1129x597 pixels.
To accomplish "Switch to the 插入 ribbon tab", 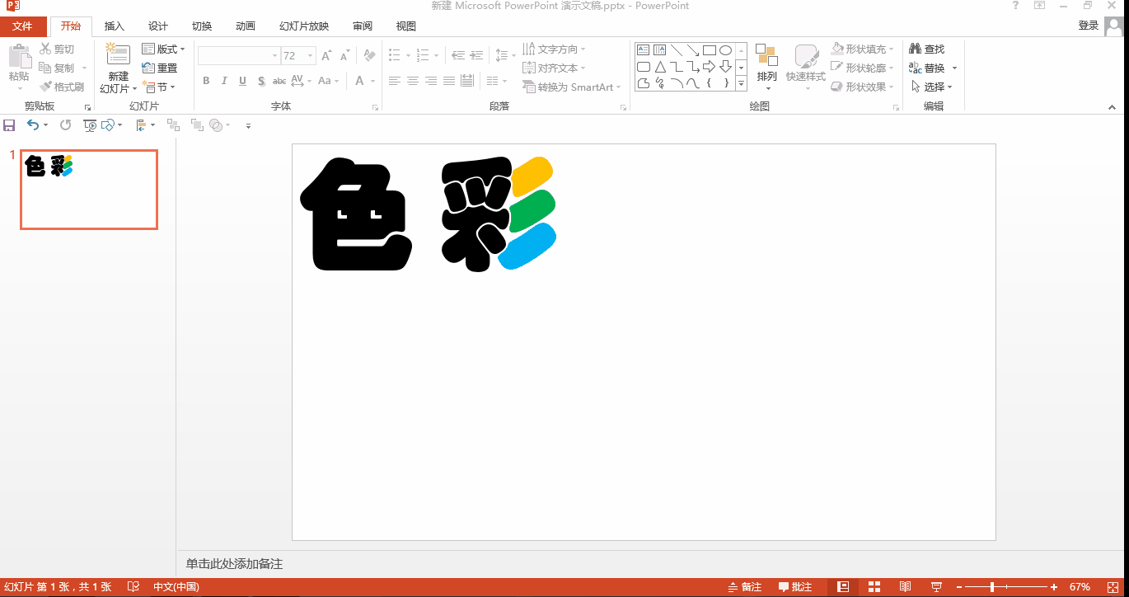I will click(x=114, y=26).
